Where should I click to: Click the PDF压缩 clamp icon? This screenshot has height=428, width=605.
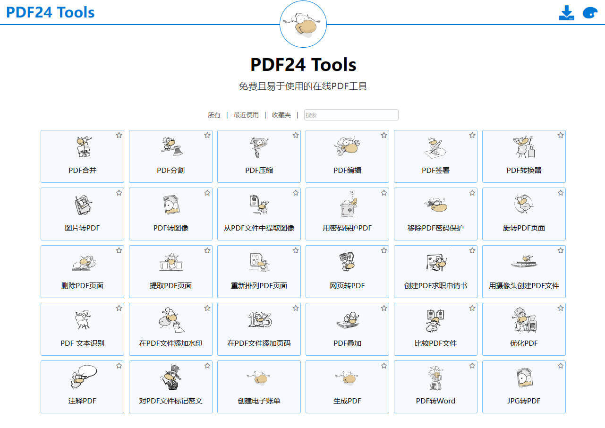[x=259, y=147]
